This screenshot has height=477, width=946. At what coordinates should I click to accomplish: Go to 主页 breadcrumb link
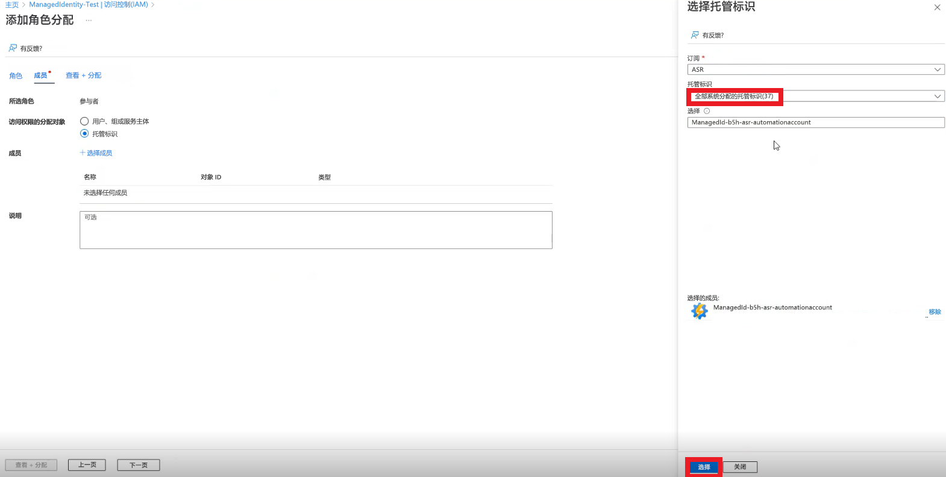pos(12,5)
